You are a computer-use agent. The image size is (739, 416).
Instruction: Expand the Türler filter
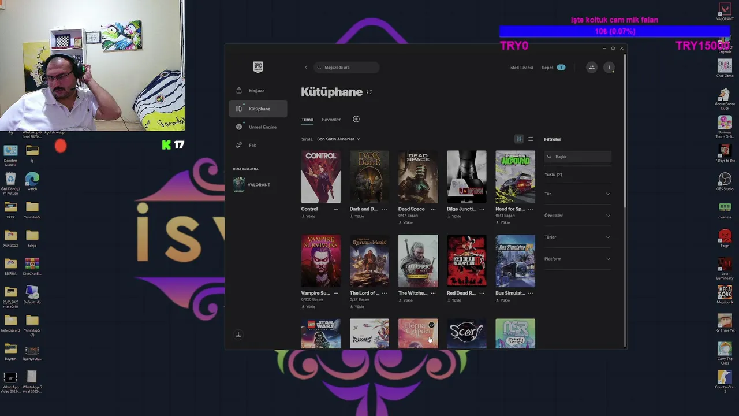(577, 237)
